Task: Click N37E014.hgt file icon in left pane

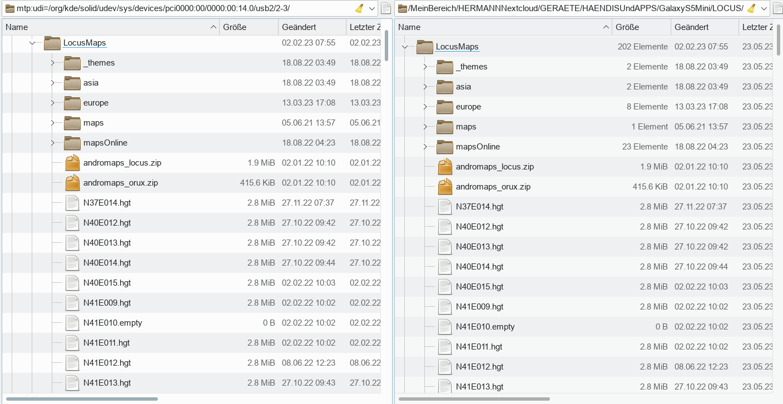Action: pos(72,203)
